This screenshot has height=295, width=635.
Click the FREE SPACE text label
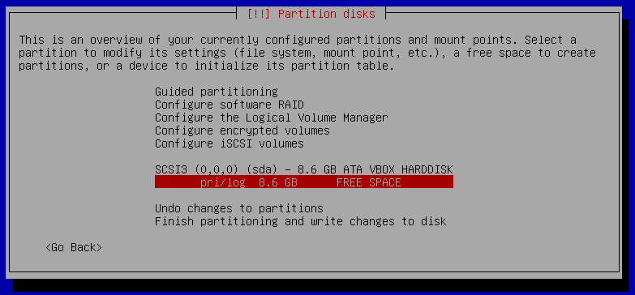368,182
